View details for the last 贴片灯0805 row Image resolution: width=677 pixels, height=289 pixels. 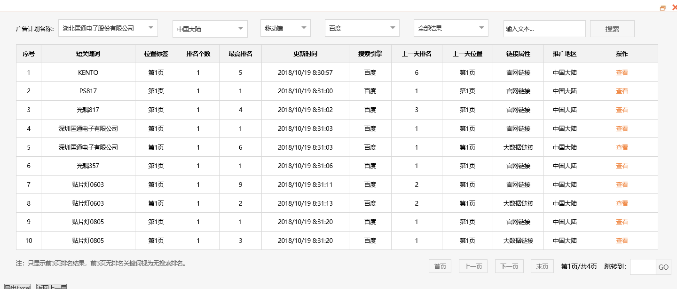click(x=622, y=241)
